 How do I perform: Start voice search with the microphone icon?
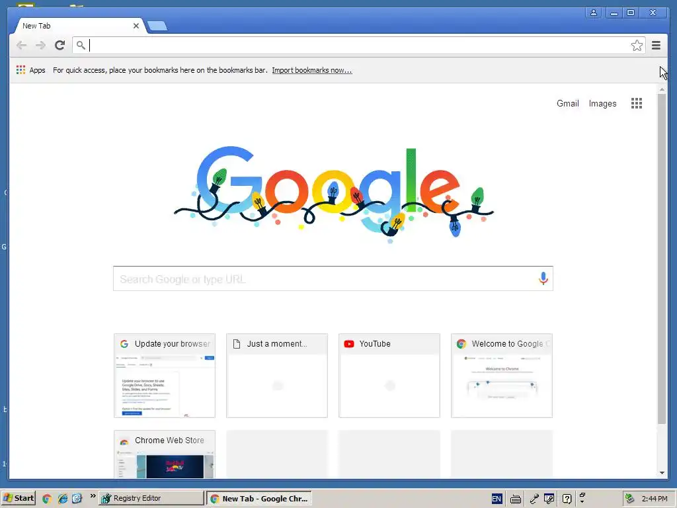point(543,278)
